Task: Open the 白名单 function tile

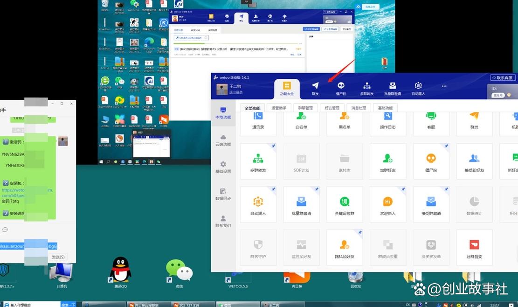Action: 301,123
